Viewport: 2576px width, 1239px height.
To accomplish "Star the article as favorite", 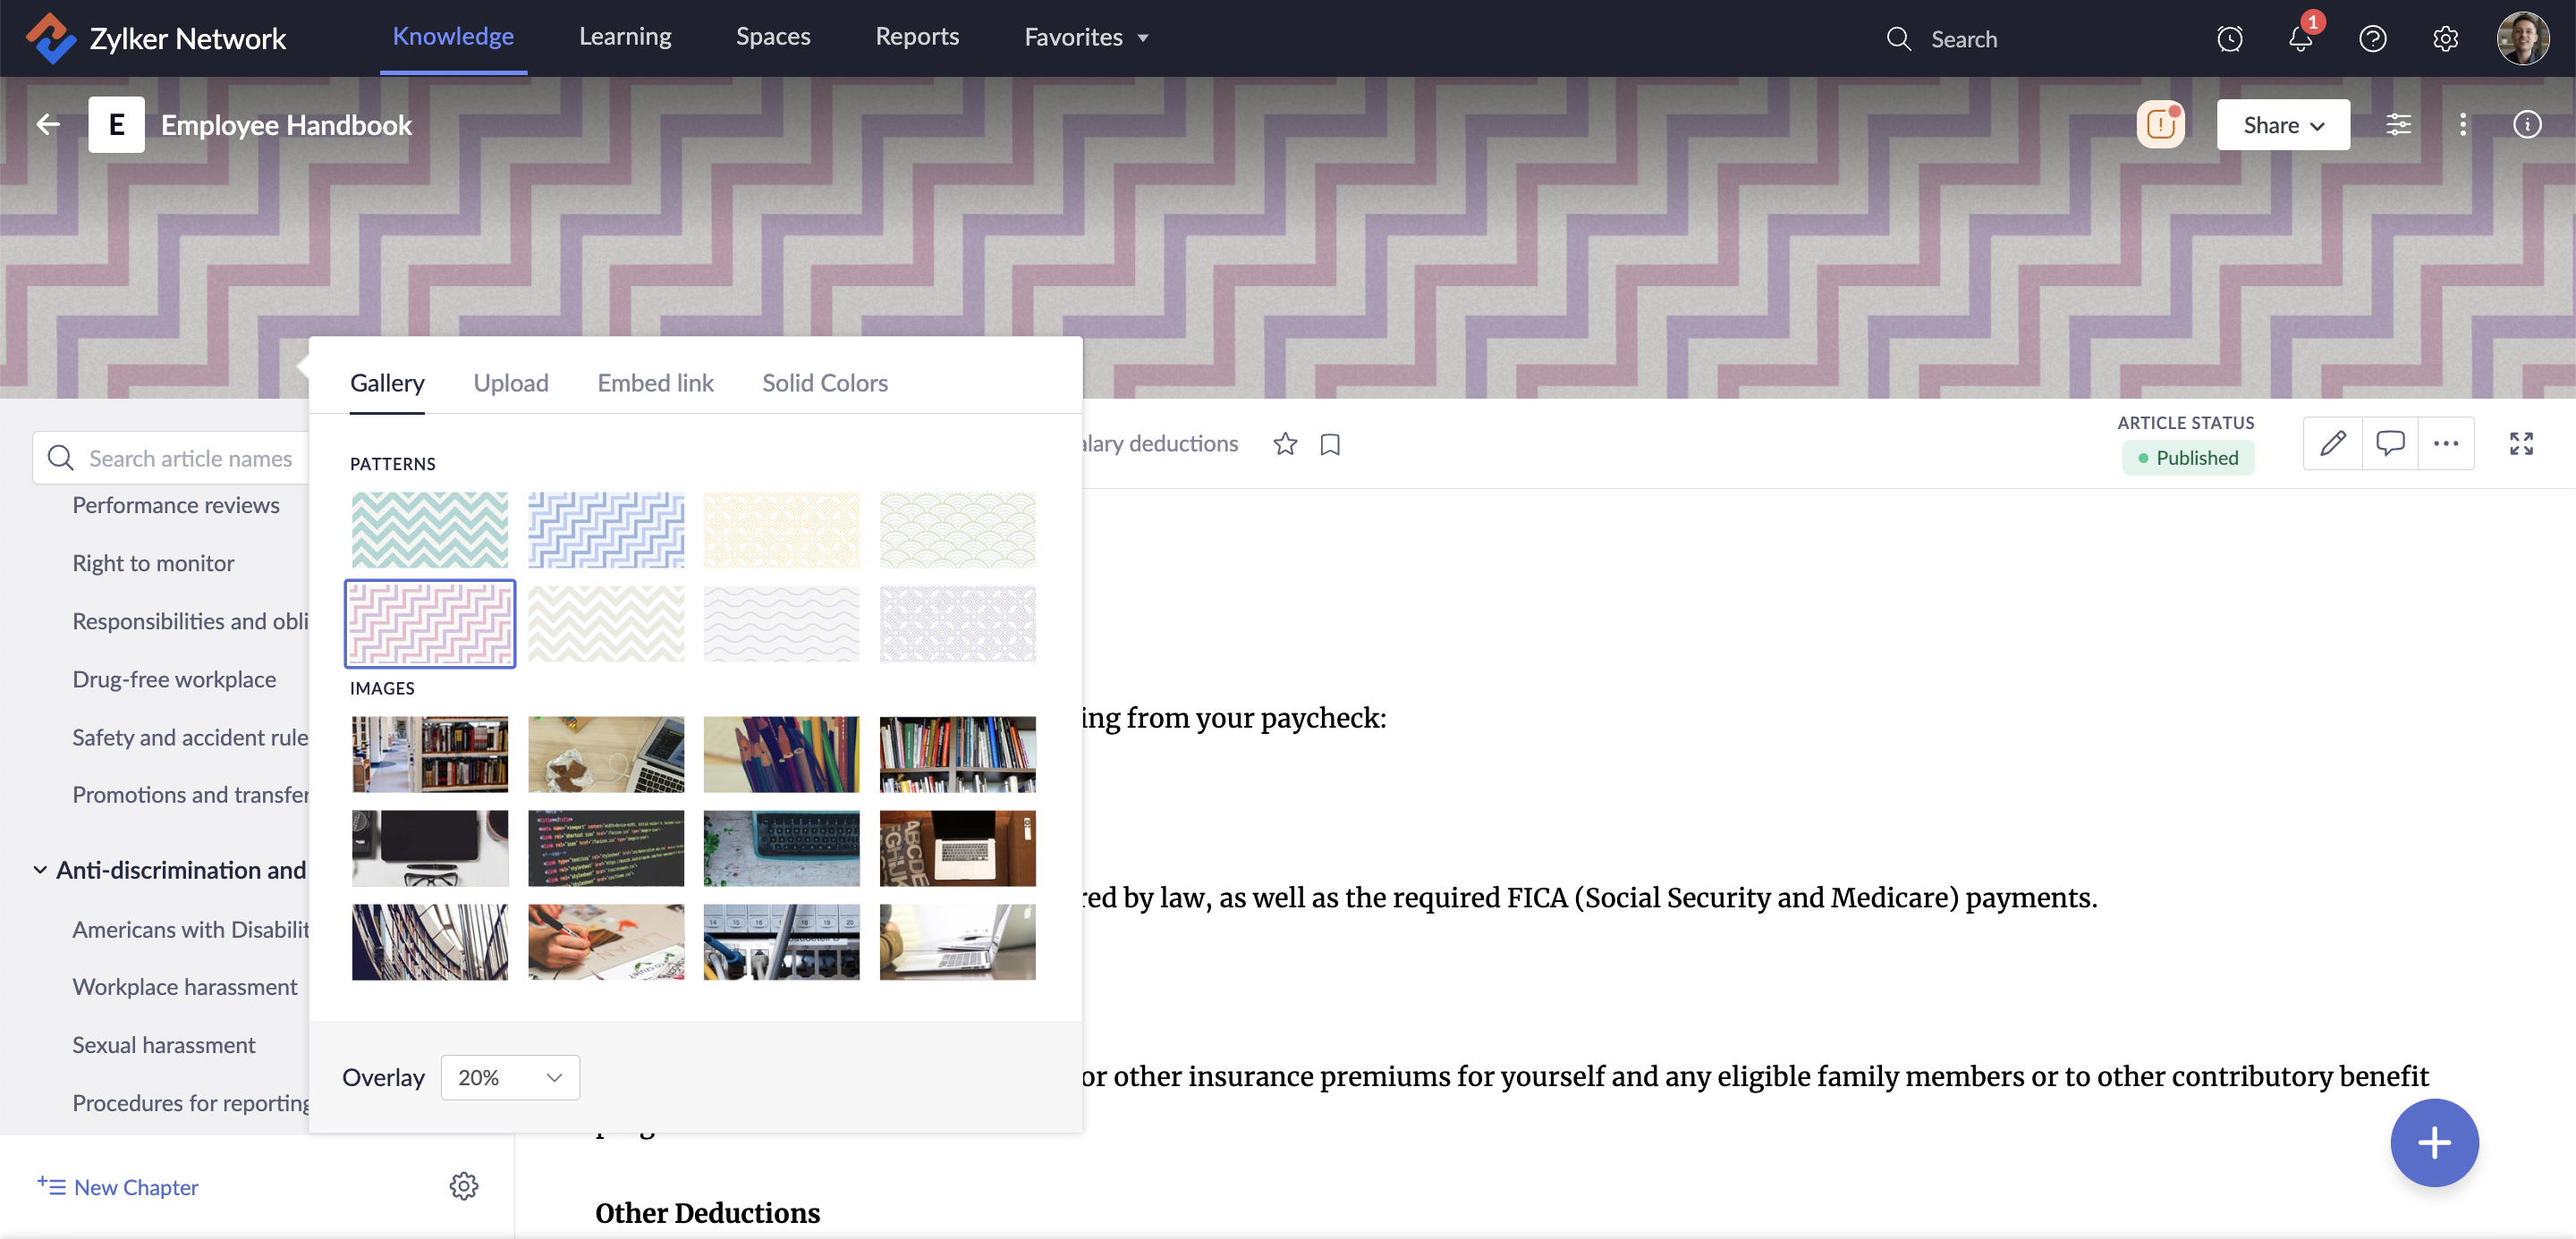I will 1285,443.
